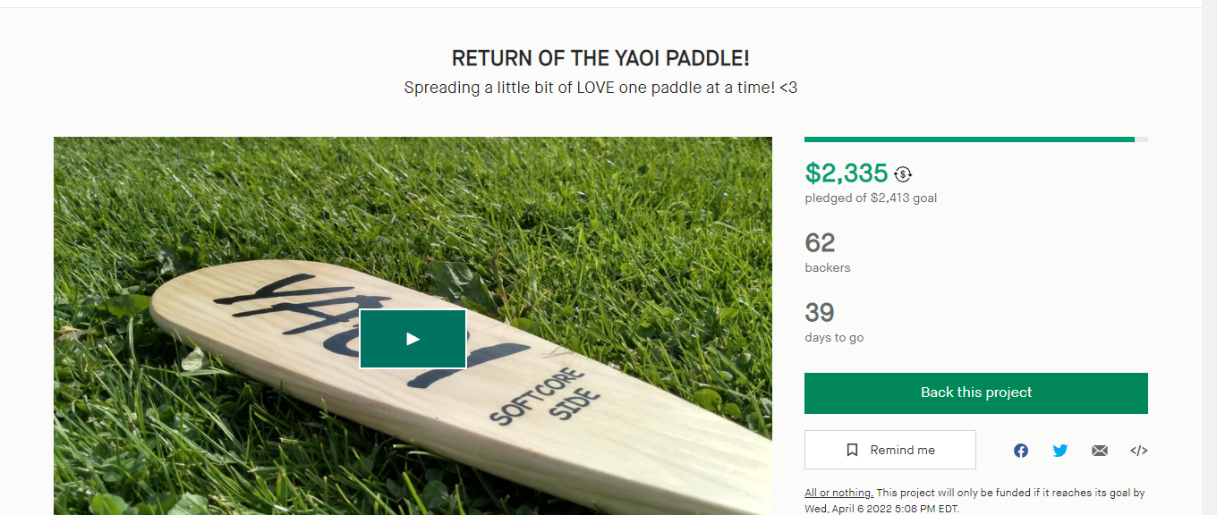Open the embed code icon
Image resolution: width=1217 pixels, height=515 pixels.
pyautogui.click(x=1139, y=451)
